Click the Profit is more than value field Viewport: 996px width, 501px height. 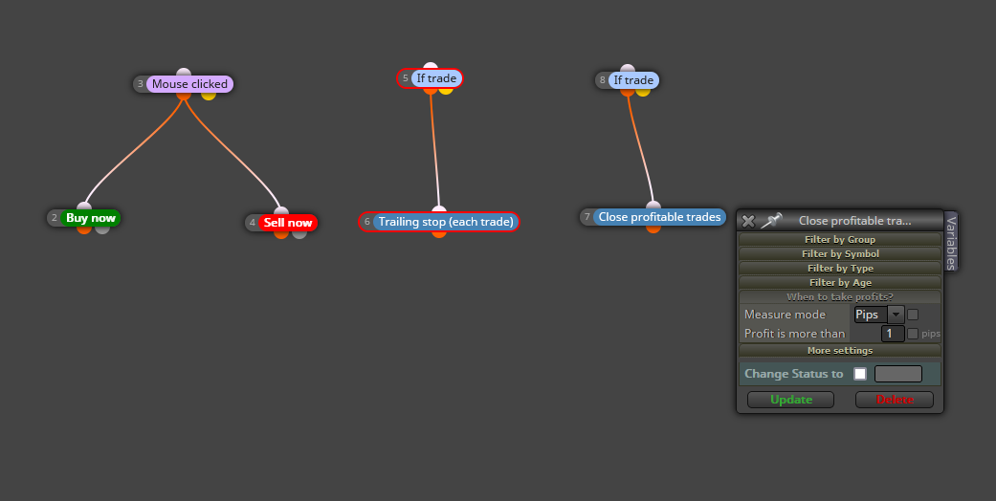[x=893, y=334]
